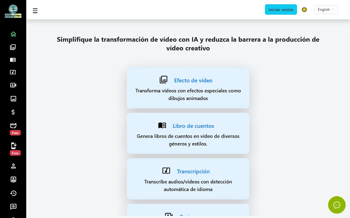Open the Efecto de vídeo link

193,80
